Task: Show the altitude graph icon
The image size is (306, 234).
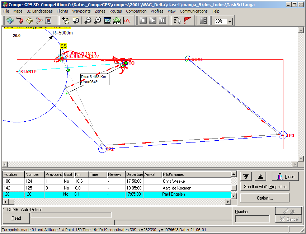Action: click(x=127, y=20)
